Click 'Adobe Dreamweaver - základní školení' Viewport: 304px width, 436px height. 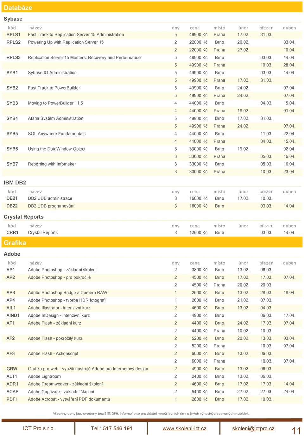[65, 384]
